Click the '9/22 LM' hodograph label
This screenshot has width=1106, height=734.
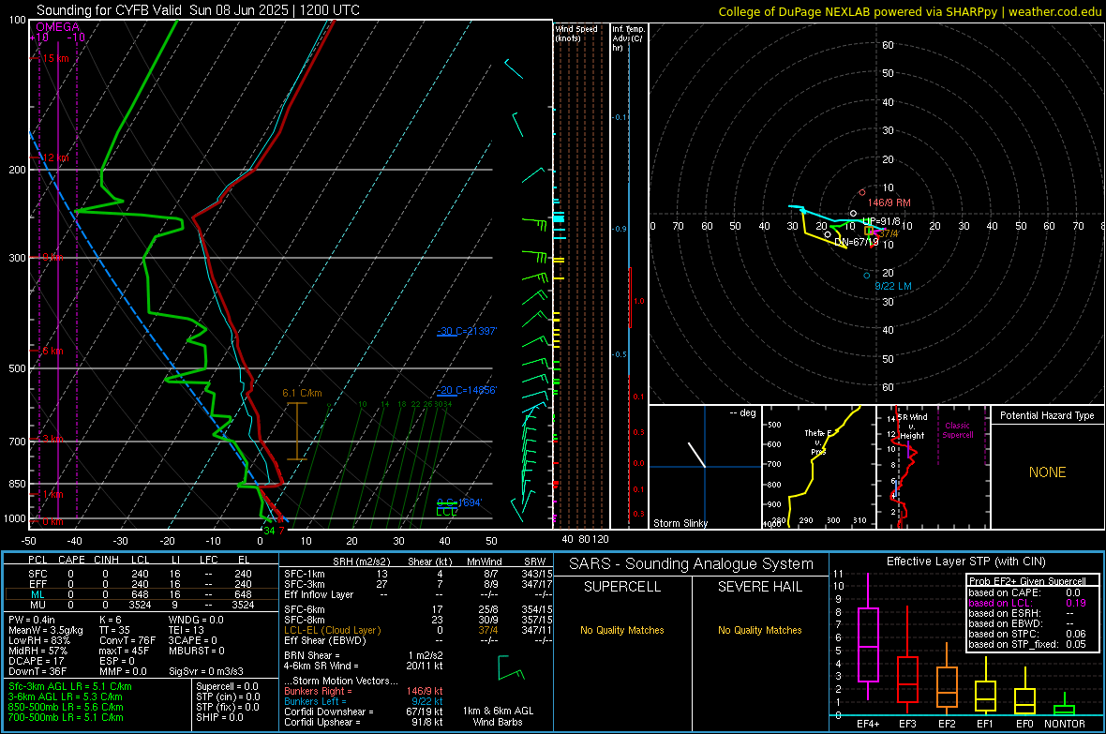[x=893, y=287]
